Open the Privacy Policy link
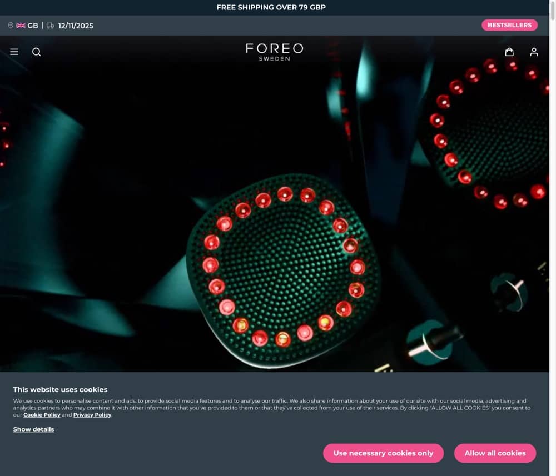The height and width of the screenshot is (476, 556). pyautogui.click(x=92, y=415)
